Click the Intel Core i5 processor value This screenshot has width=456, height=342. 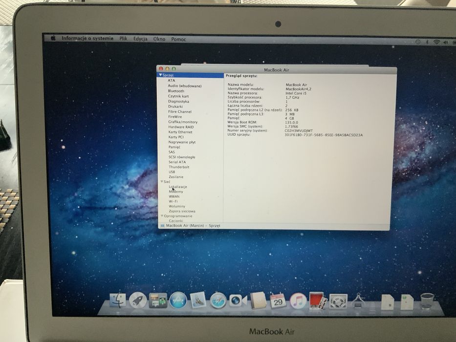click(296, 93)
